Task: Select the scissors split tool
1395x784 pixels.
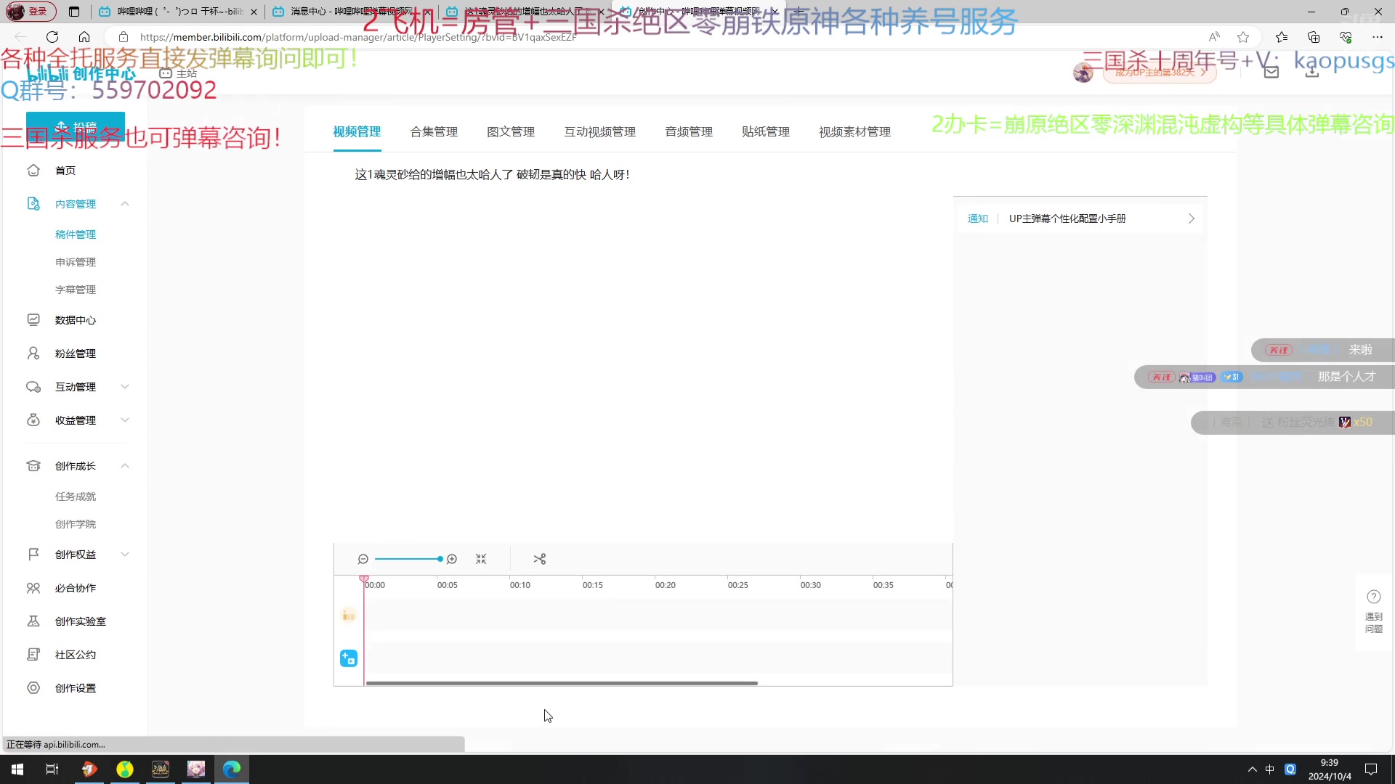Action: coord(539,559)
